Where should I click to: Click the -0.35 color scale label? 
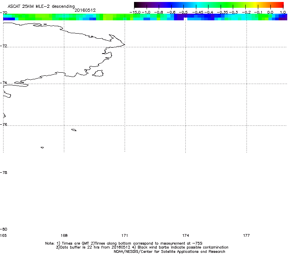pos(222,13)
